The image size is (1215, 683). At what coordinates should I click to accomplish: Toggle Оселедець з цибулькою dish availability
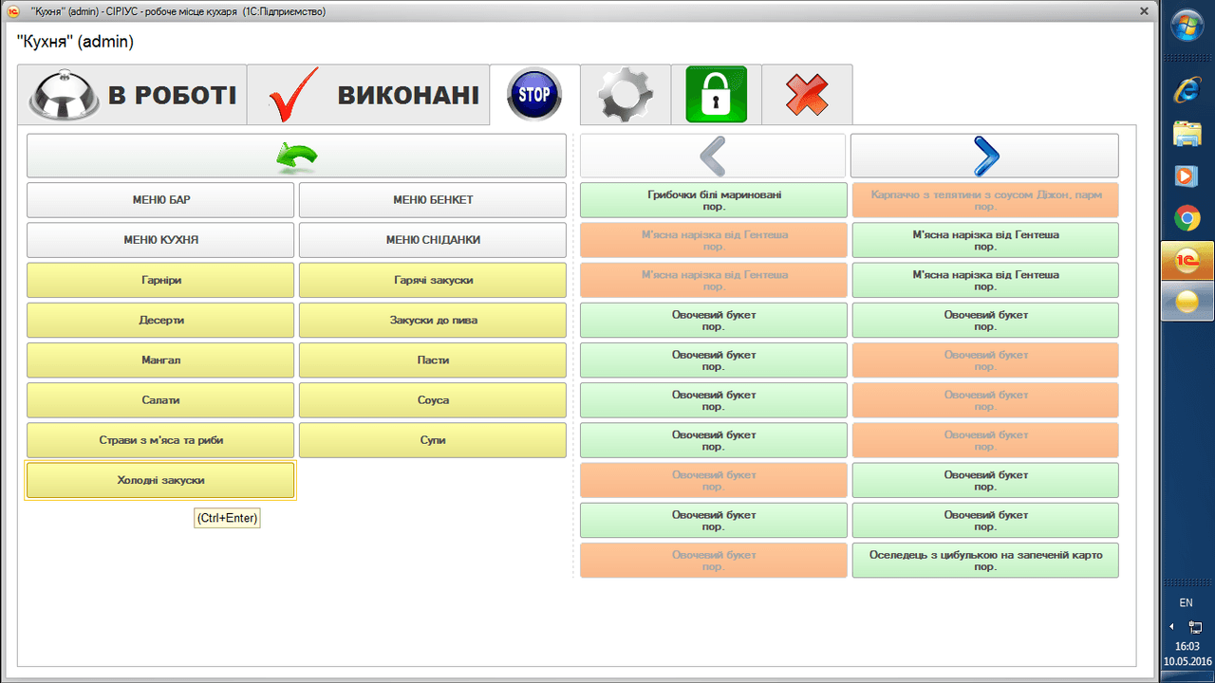pos(984,561)
